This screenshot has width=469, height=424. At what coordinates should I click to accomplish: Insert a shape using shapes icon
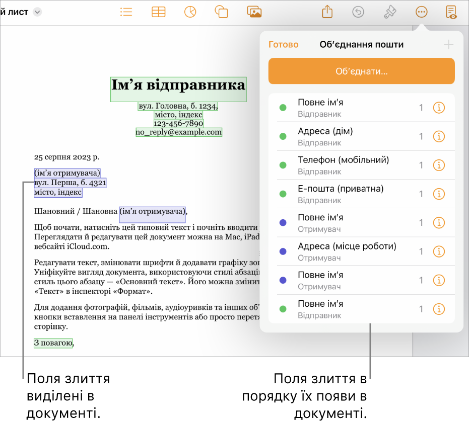[221, 12]
